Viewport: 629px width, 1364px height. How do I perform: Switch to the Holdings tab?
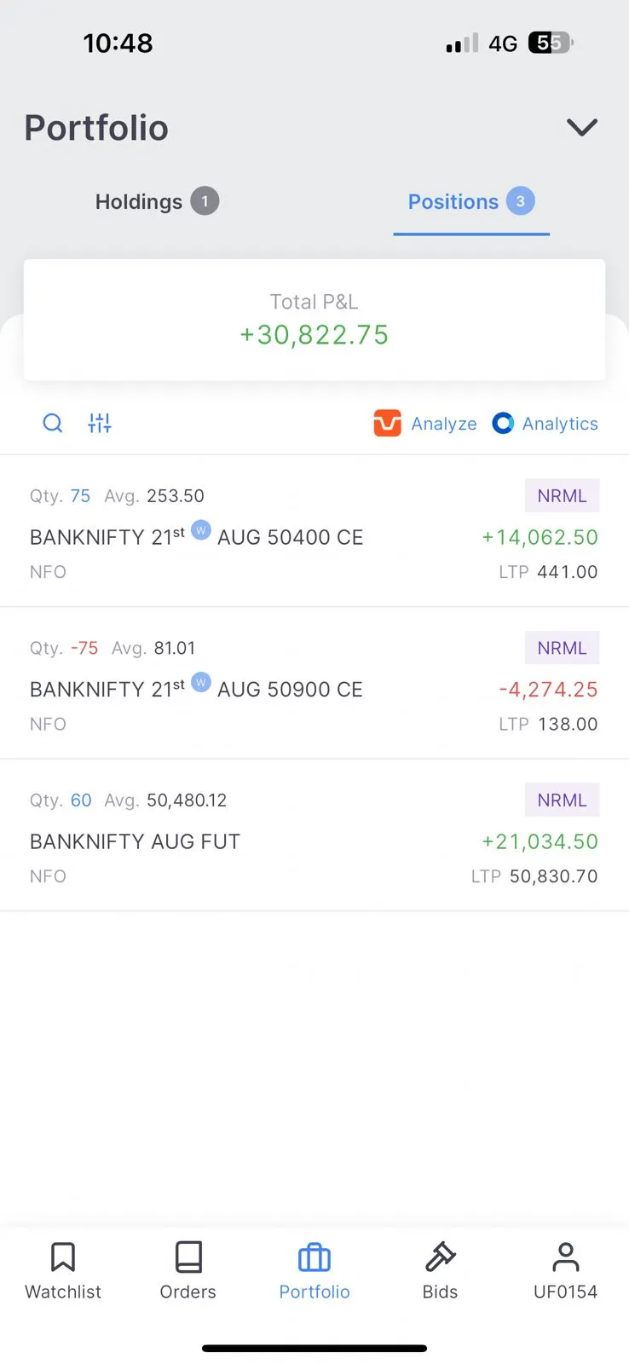point(157,202)
